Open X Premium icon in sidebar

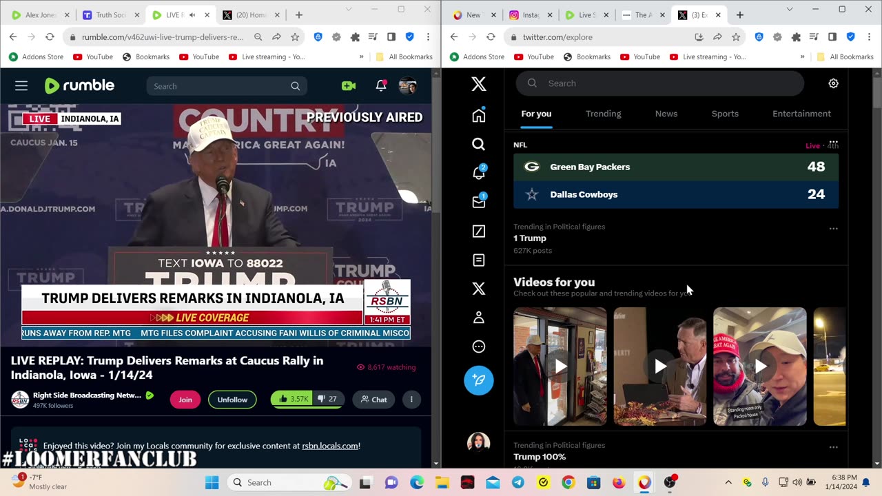coord(478,289)
